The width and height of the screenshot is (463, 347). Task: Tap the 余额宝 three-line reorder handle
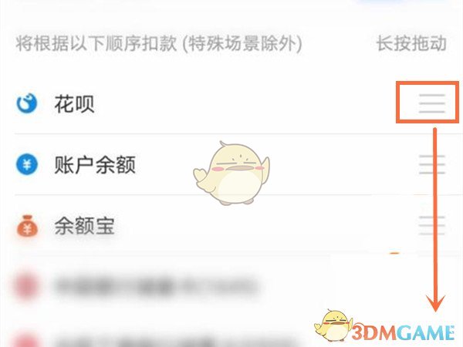pos(431,225)
